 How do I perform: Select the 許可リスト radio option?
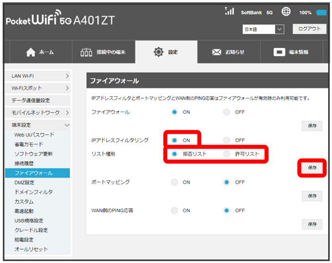point(226,154)
